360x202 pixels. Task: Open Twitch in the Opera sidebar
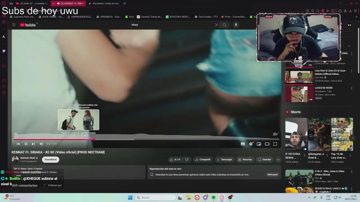[x=4, y=51]
